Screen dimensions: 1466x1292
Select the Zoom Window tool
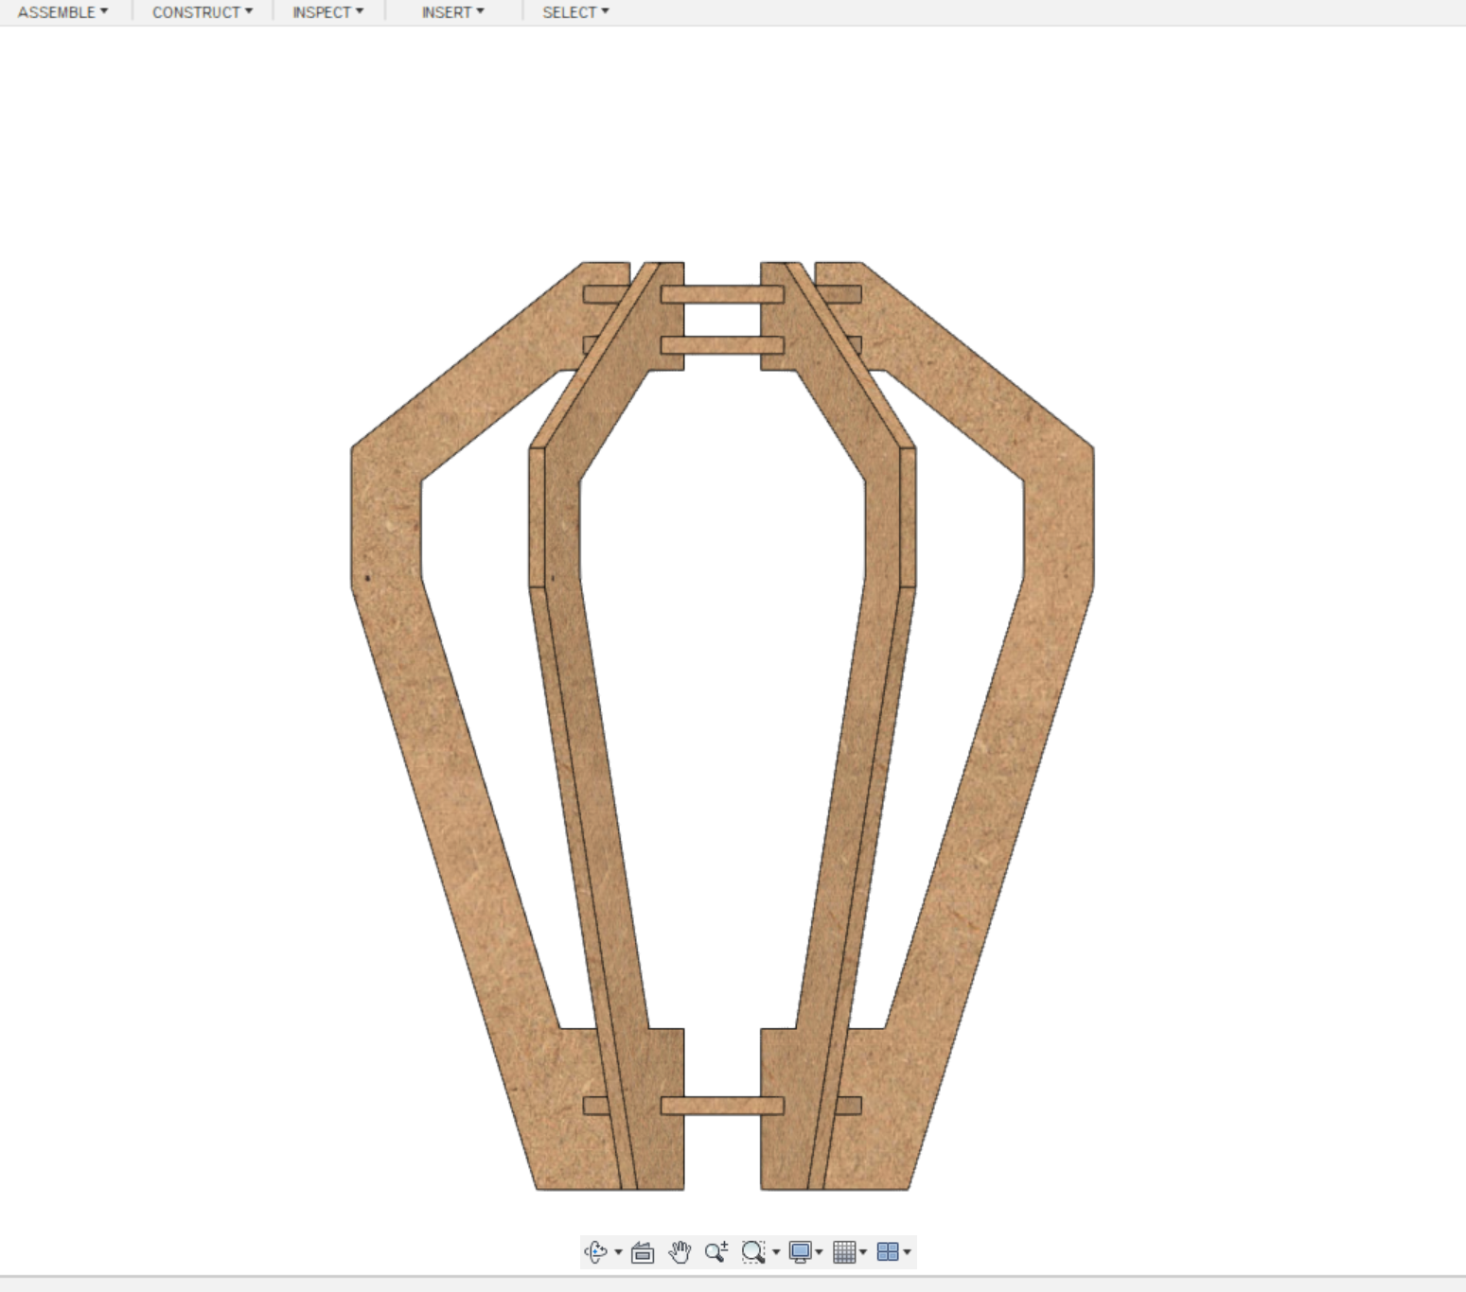pyautogui.click(x=754, y=1251)
